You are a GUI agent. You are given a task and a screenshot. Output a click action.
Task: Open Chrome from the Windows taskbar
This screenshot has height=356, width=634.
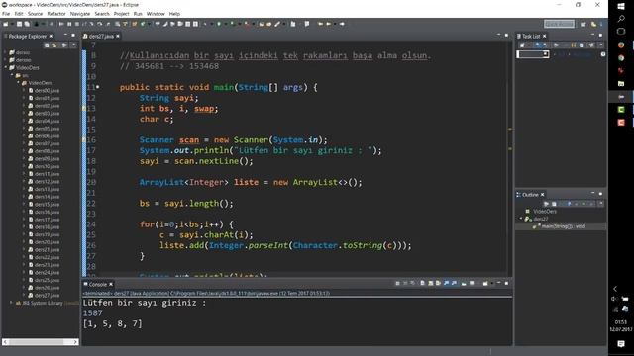click(621, 58)
